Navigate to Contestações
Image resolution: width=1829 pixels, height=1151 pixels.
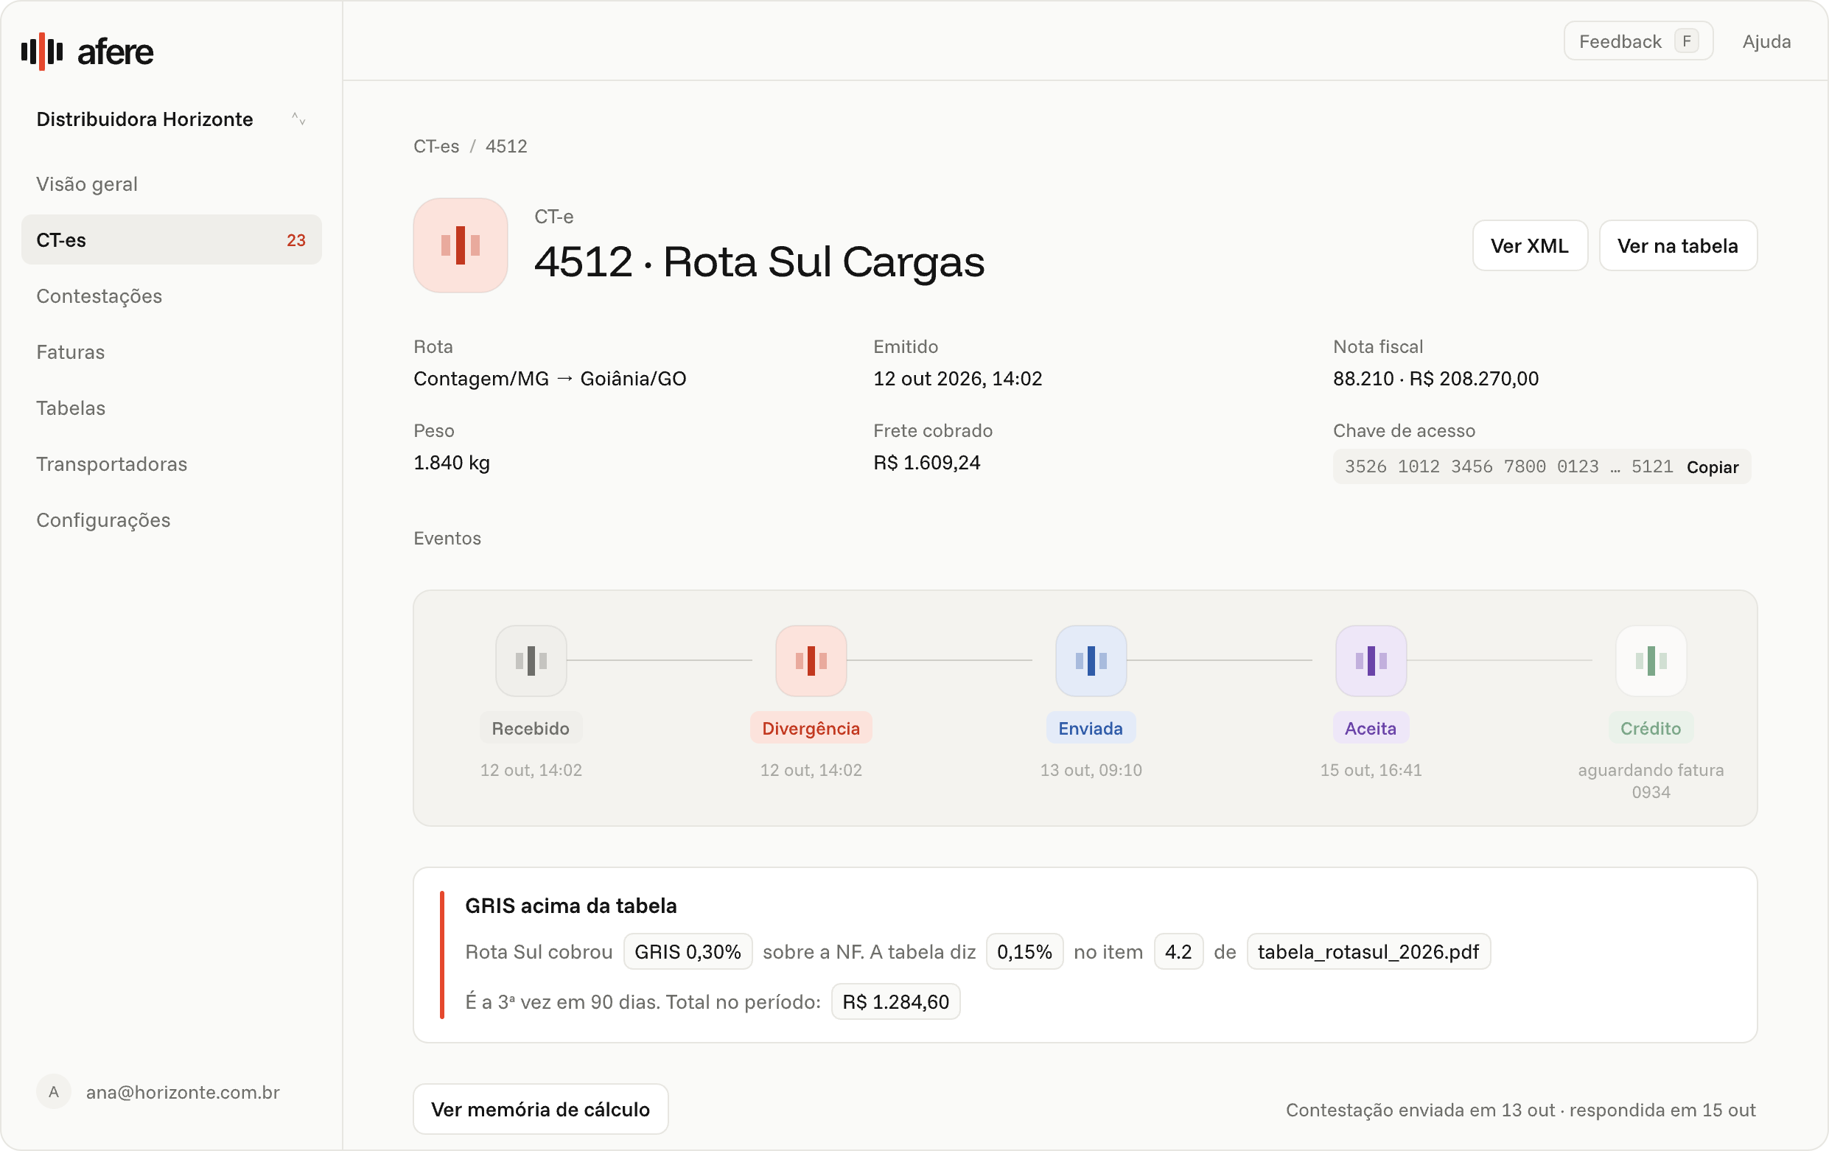tap(172, 295)
